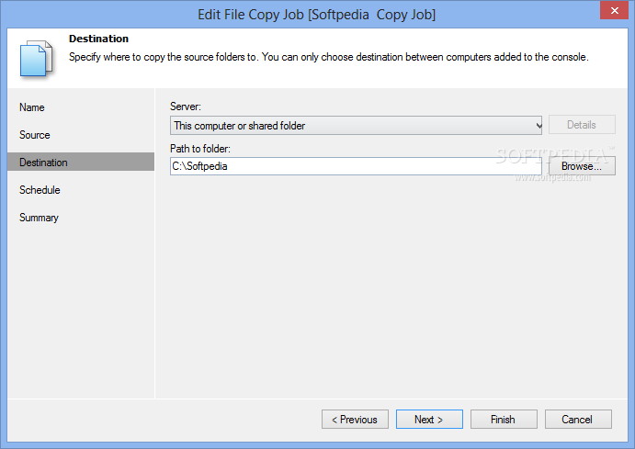Cancel the Edit File Copy Job wizard

click(x=578, y=419)
